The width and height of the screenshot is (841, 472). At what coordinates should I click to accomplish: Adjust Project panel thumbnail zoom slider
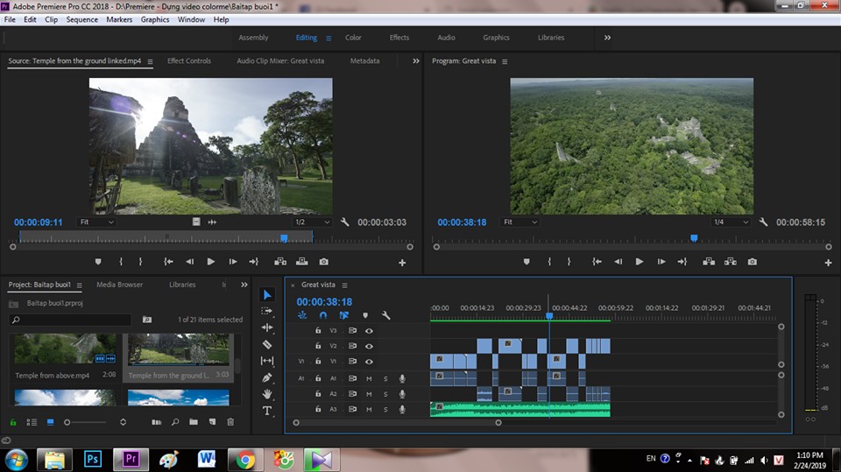67,423
